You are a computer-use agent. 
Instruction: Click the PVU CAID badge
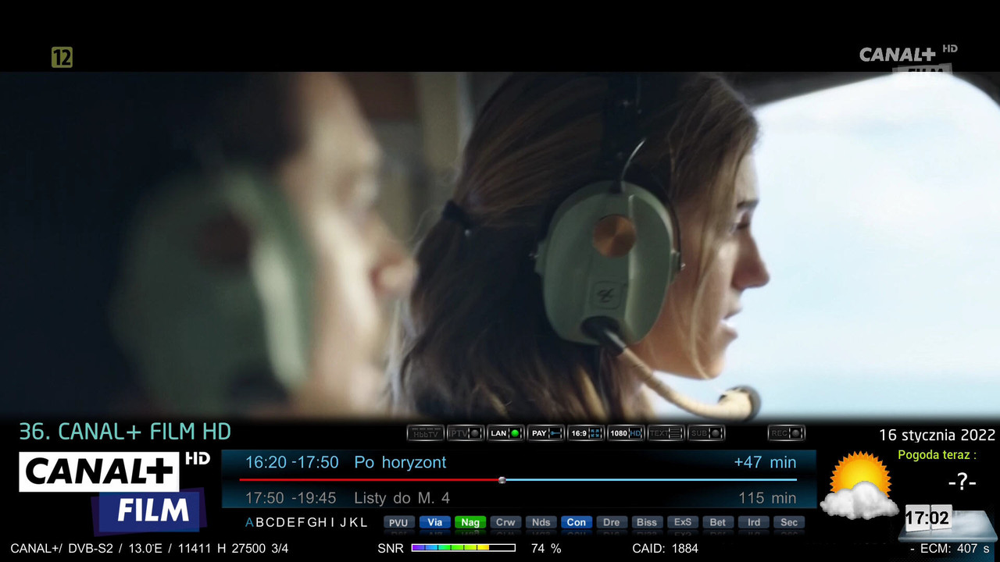point(398,522)
